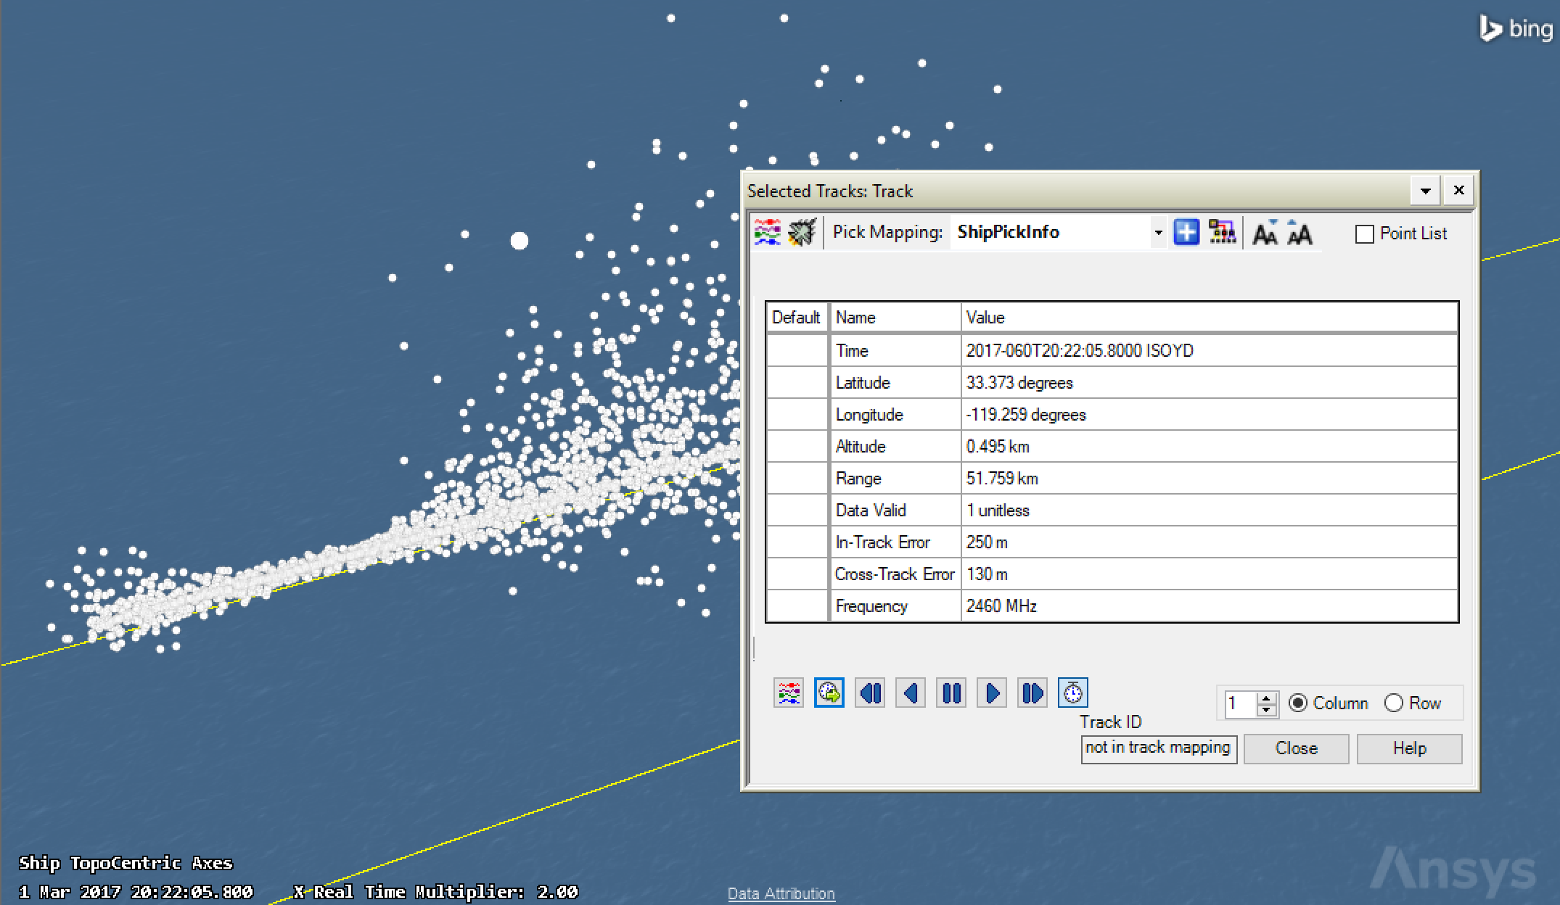Select the Row radio button
The width and height of the screenshot is (1560, 905).
pyautogui.click(x=1393, y=703)
